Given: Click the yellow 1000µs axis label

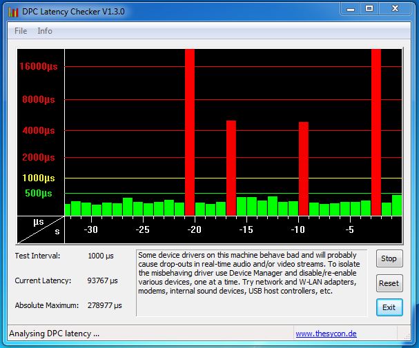Looking at the screenshot, I should click(x=39, y=178).
